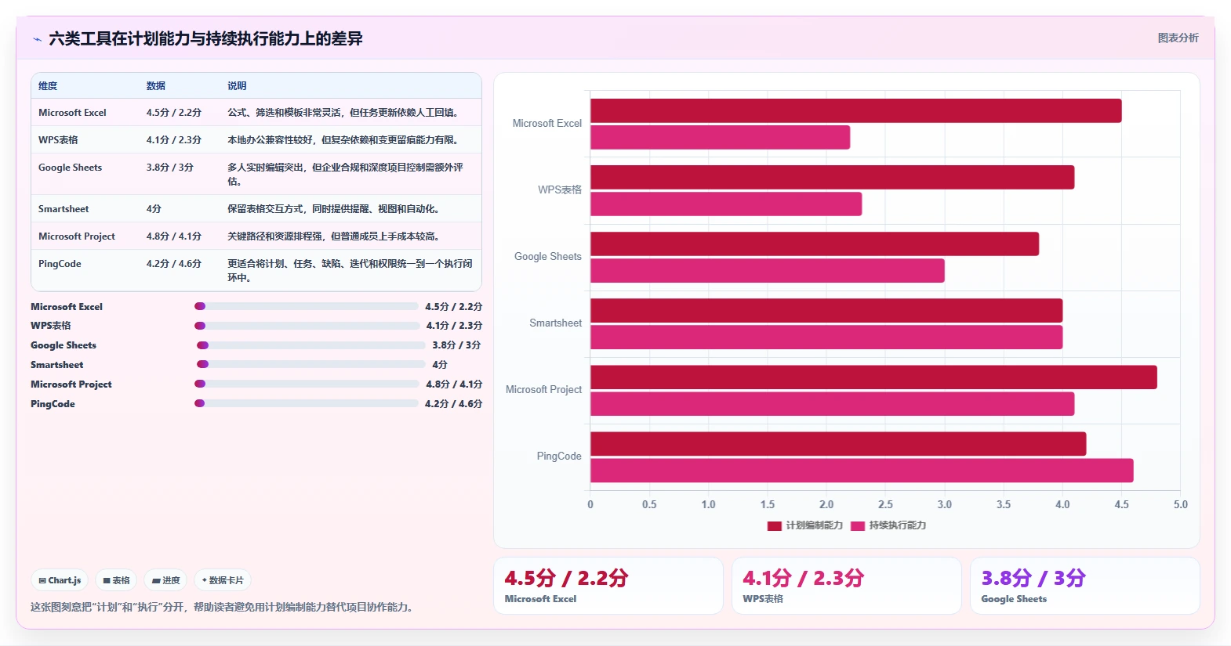This screenshot has width=1231, height=646.
Task: Click Google Sheets' dark red planning bar
Action: [x=815, y=244]
